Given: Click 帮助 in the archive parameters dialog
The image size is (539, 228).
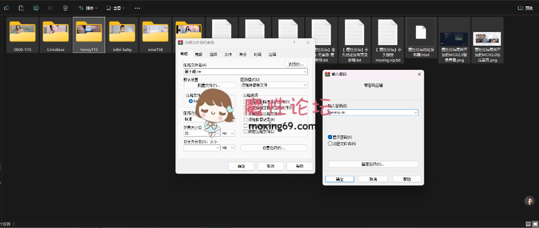Looking at the screenshot, I should pyautogui.click(x=300, y=167).
